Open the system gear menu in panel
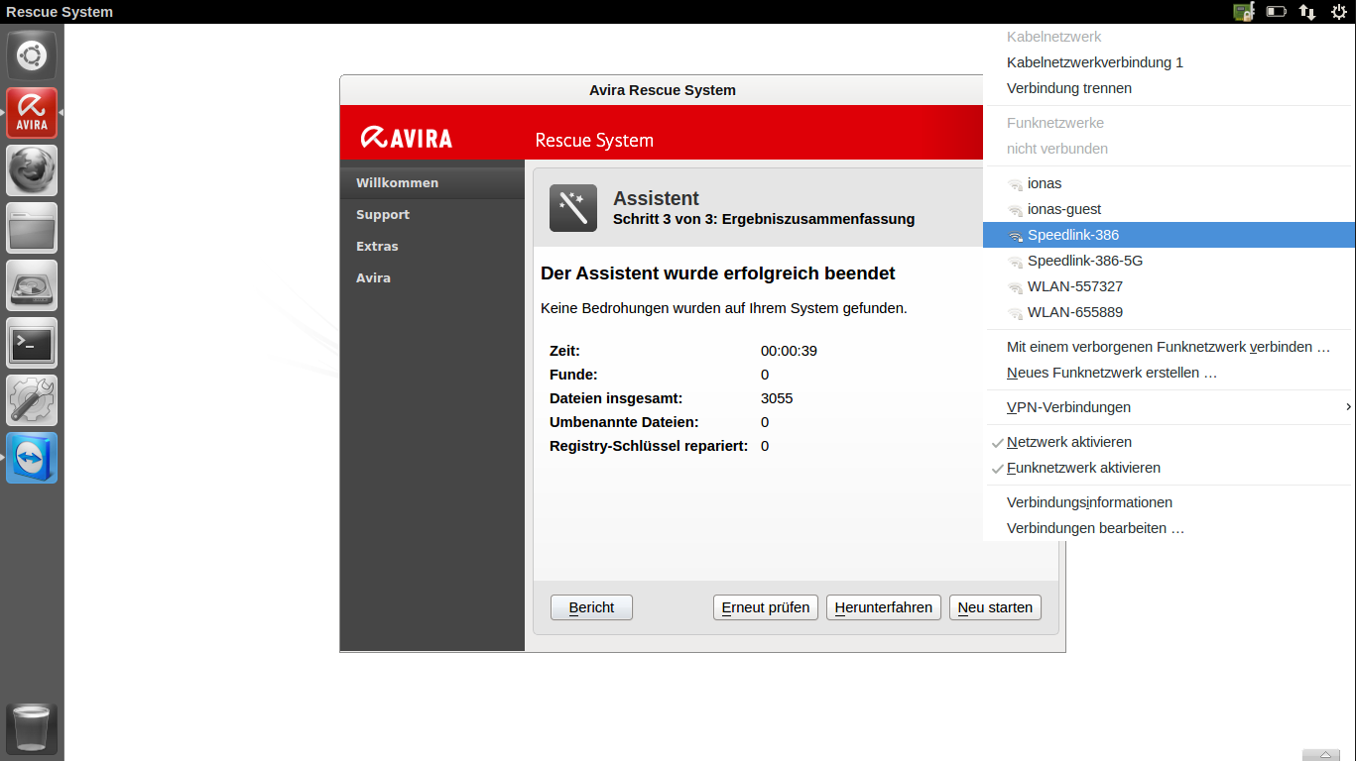Viewport: 1356px width, 761px height. click(x=1338, y=12)
